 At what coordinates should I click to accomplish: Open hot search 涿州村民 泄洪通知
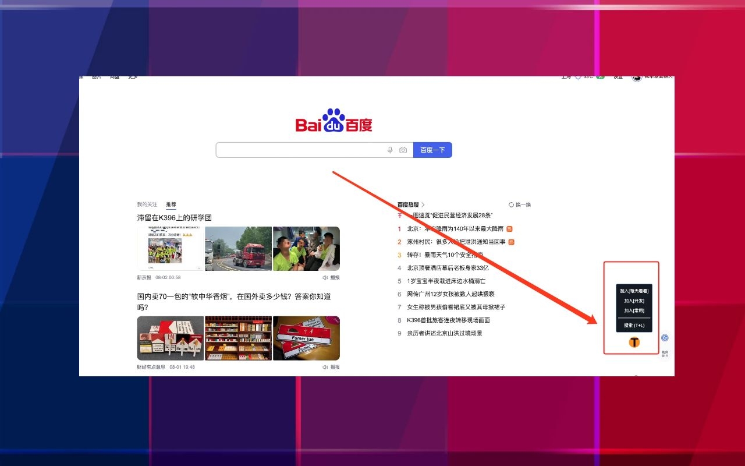(x=456, y=242)
